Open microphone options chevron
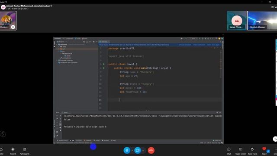 (x=132, y=150)
